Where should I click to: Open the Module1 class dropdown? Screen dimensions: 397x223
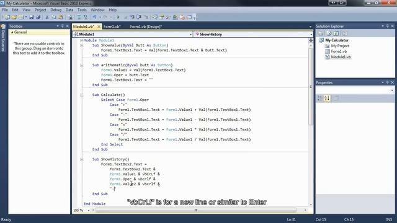190,35
